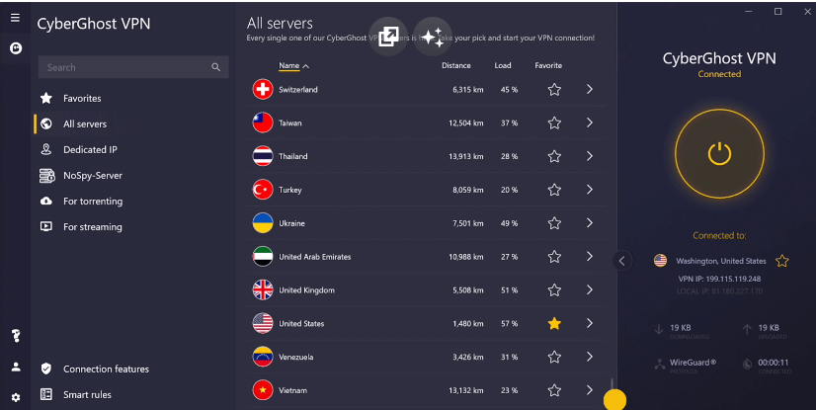Open the settings gear icon
Screen dimensions: 816x410
pyautogui.click(x=15, y=396)
